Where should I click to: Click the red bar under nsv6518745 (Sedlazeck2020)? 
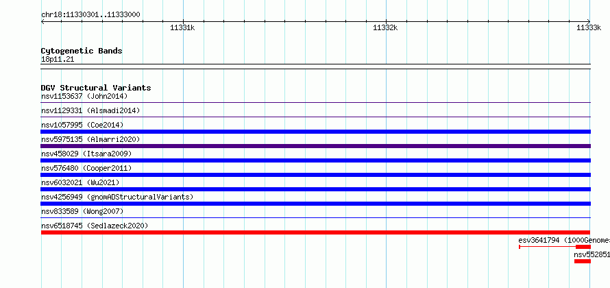click(315, 232)
